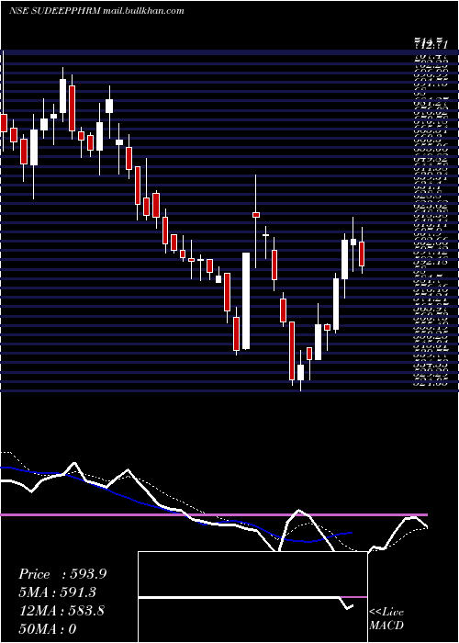Click the Price : 593.9 readout
This screenshot has width=459, height=643.
click(x=62, y=574)
